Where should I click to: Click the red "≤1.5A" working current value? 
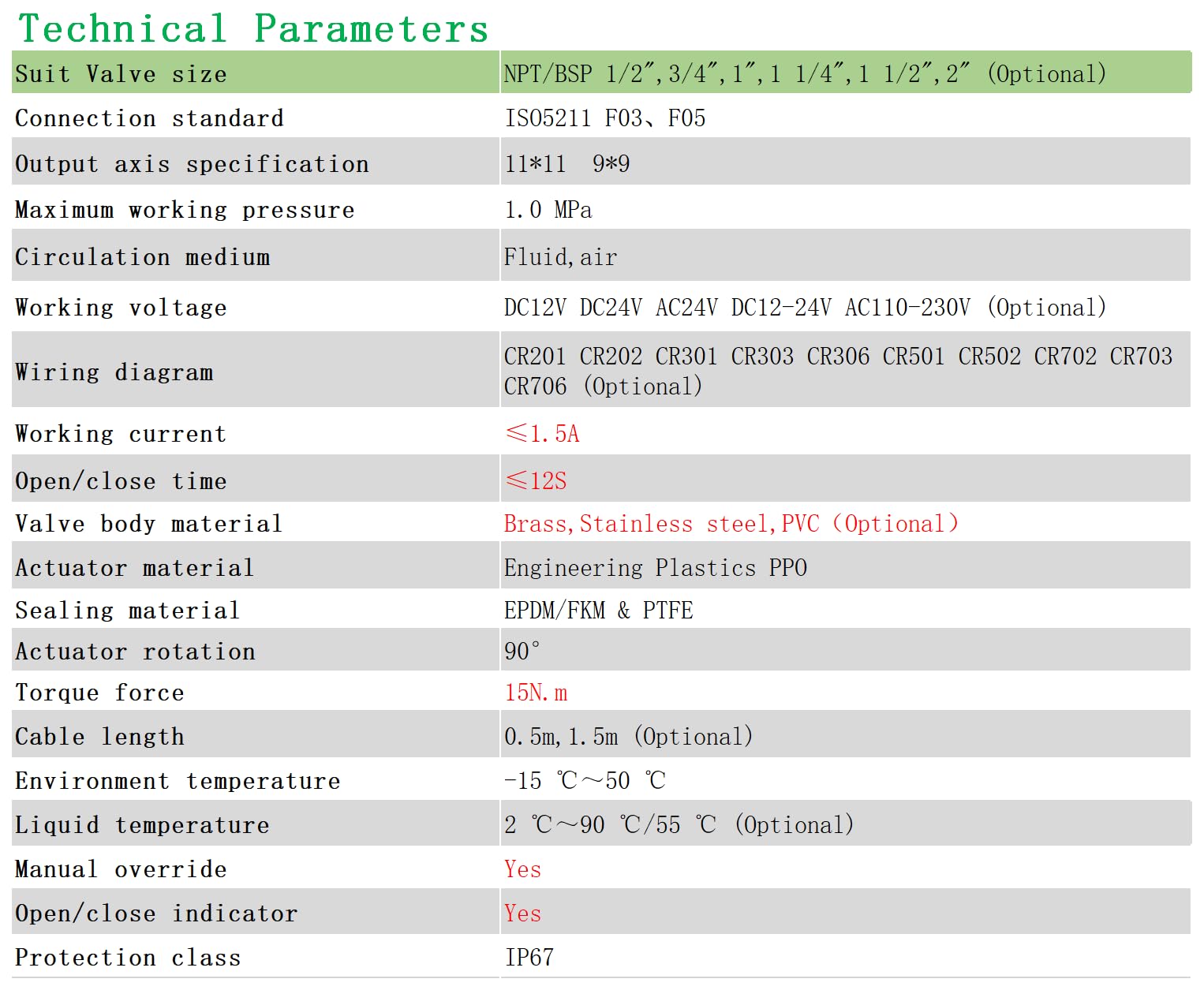pos(543,434)
